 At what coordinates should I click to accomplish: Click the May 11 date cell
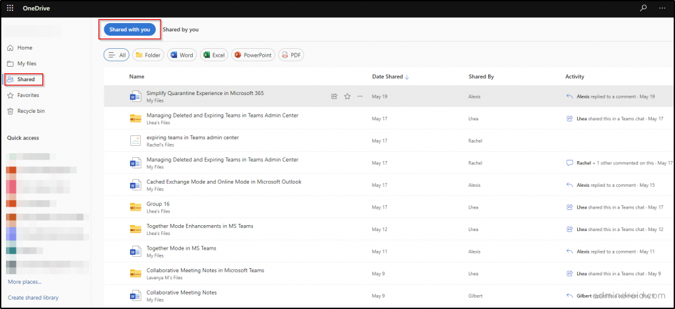(380, 252)
